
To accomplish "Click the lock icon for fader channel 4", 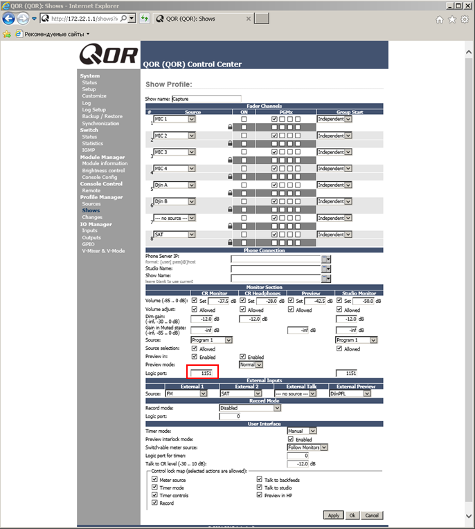I will [230, 176].
